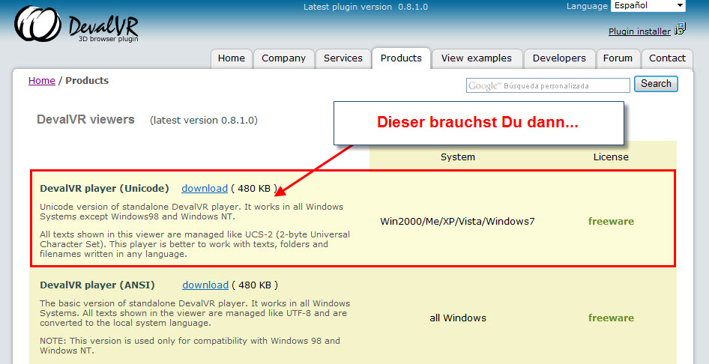The image size is (709, 364).
Task: Open the View examples tab
Action: (476, 58)
